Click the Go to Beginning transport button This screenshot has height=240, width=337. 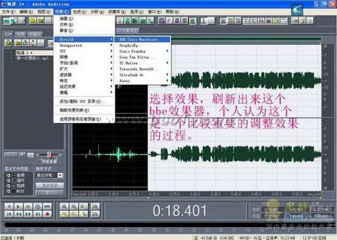pos(9,214)
